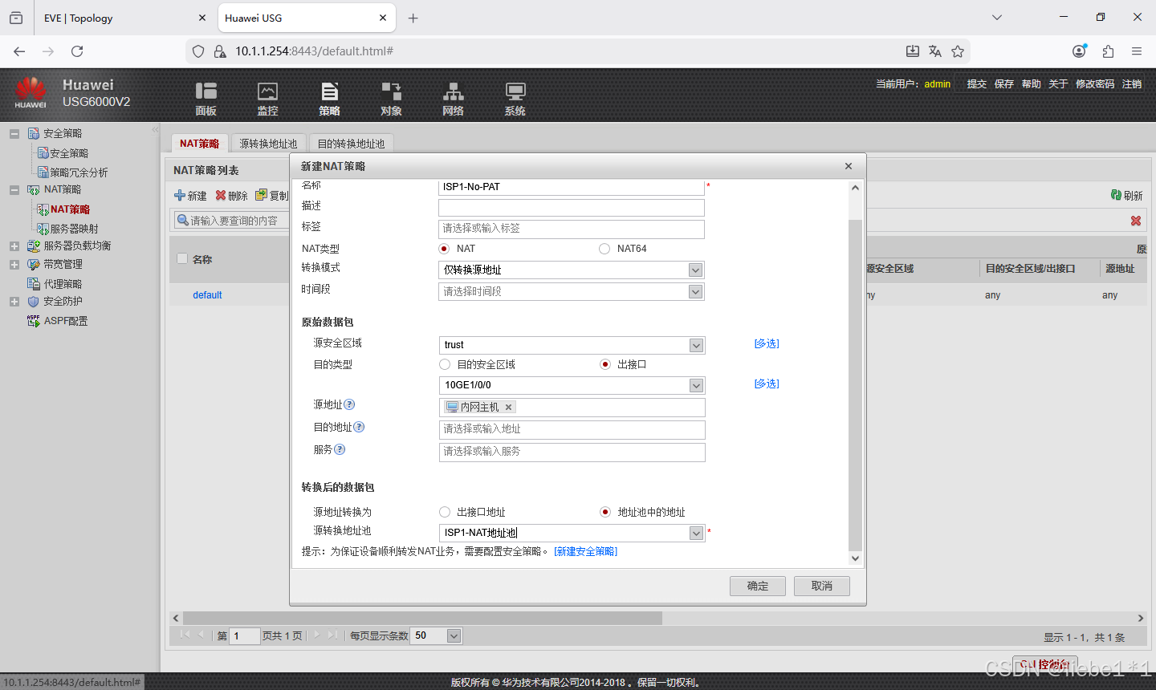Open ASPF配置 in the sidebar
This screenshot has width=1156, height=690.
click(x=66, y=321)
